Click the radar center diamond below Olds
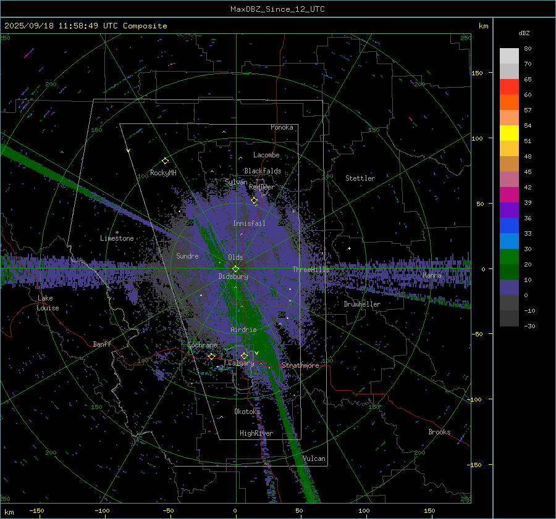 pos(235,268)
